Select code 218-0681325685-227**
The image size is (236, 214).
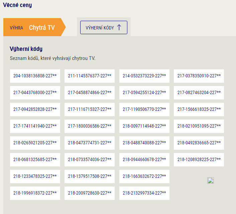point(35,160)
